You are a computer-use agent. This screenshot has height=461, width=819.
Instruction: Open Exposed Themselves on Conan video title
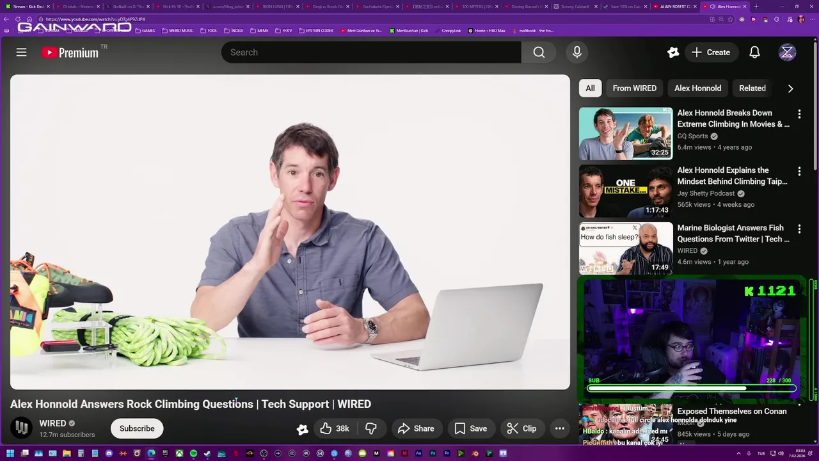tap(731, 412)
